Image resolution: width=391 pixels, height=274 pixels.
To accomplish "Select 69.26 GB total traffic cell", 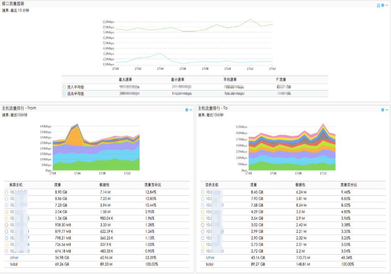I will [x=62, y=264].
